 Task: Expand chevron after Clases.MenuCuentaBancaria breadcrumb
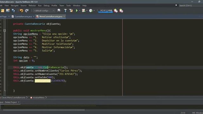[x=27, y=98]
